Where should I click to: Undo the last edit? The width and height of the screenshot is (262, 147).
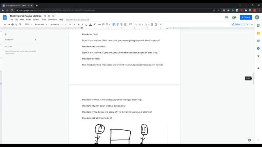5,24
